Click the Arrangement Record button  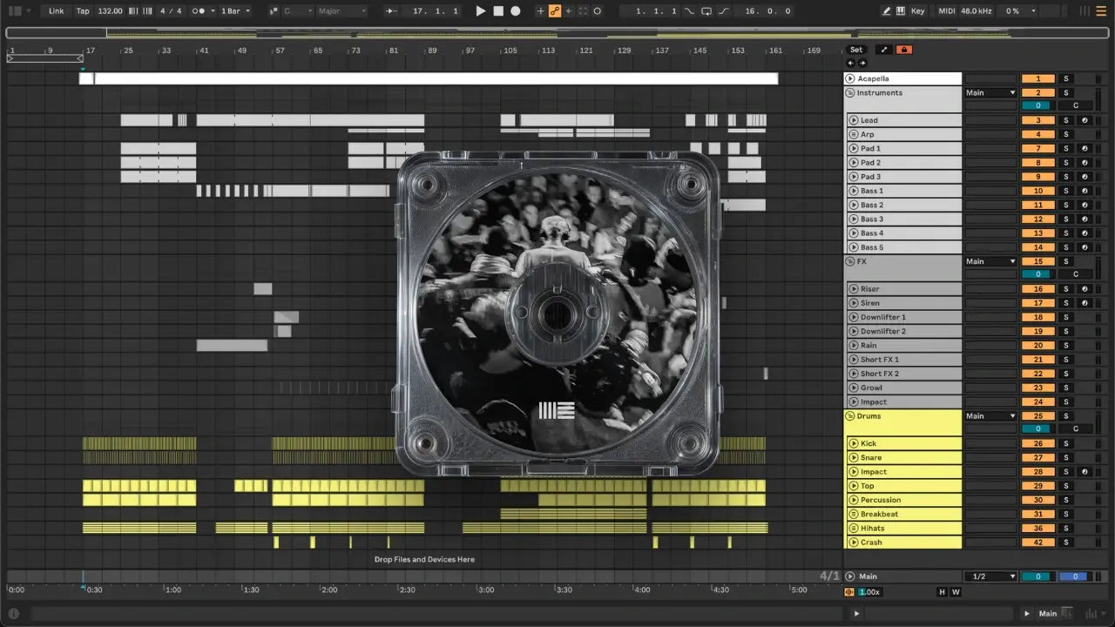516,11
